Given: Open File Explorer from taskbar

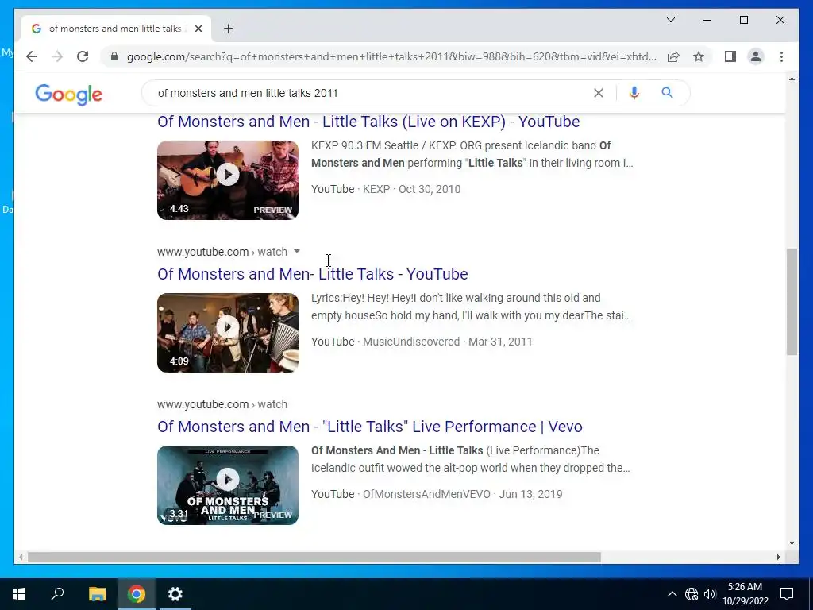Looking at the screenshot, I should (x=97, y=594).
